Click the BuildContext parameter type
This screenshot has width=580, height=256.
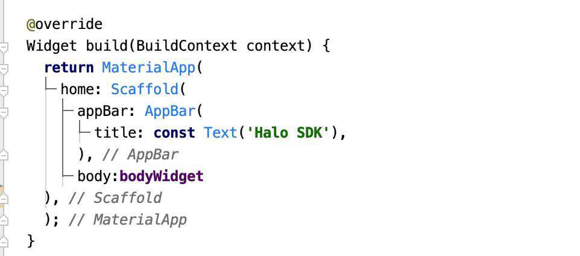[186, 46]
